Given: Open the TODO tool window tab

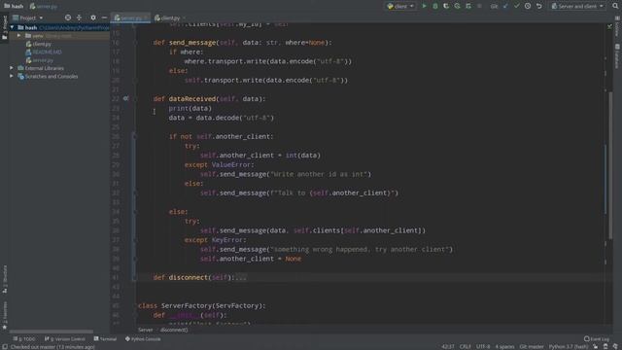Looking at the screenshot, I should point(24,339).
